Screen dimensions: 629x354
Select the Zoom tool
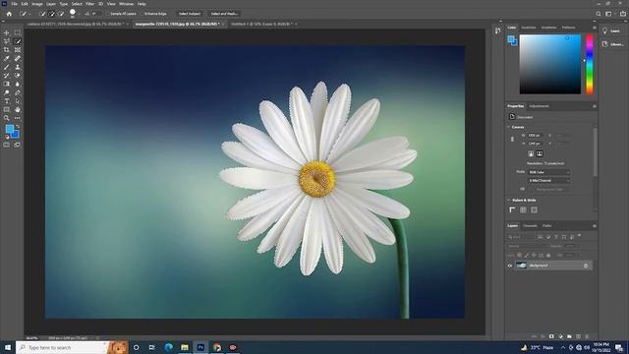[x=7, y=118]
